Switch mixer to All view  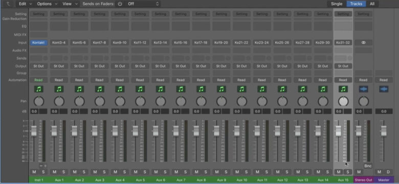(x=372, y=4)
